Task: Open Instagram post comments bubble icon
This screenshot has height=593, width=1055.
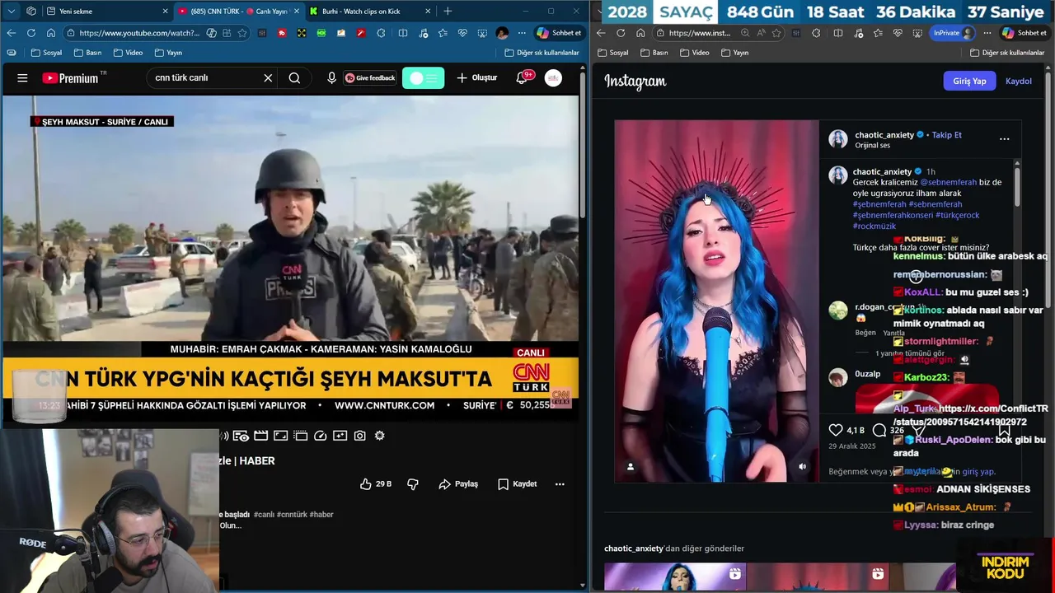Action: pyautogui.click(x=879, y=430)
